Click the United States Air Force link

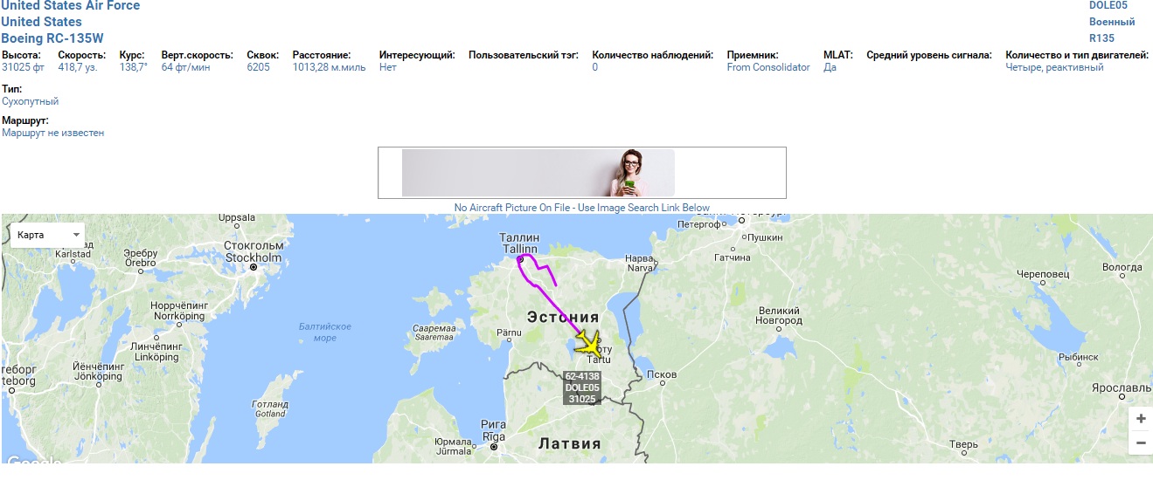click(71, 6)
